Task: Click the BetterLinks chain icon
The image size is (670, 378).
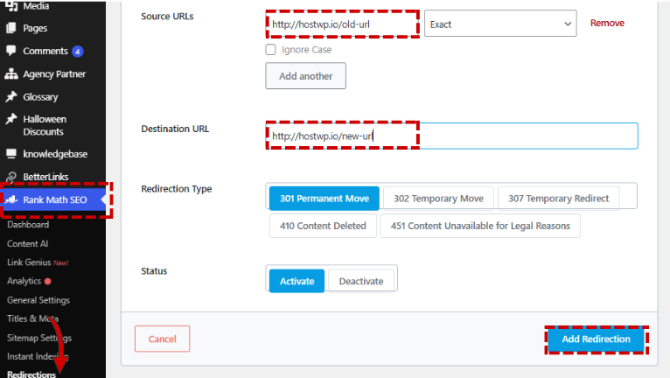Action: pyautogui.click(x=11, y=177)
